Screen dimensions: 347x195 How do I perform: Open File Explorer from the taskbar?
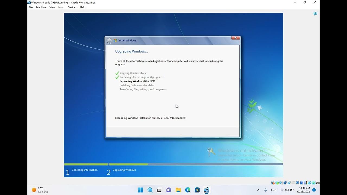click(x=178, y=190)
